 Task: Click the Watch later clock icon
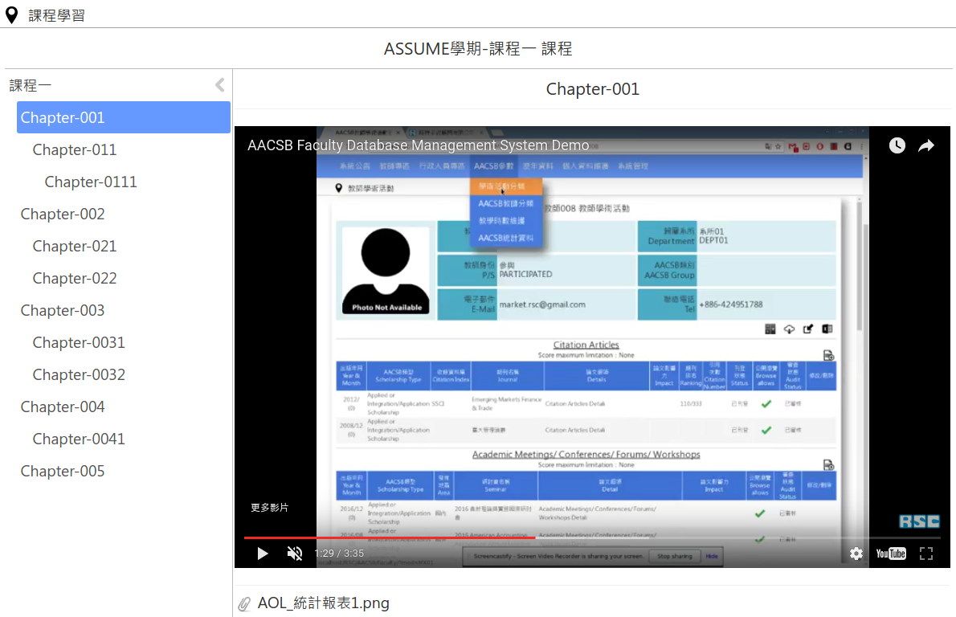point(897,145)
